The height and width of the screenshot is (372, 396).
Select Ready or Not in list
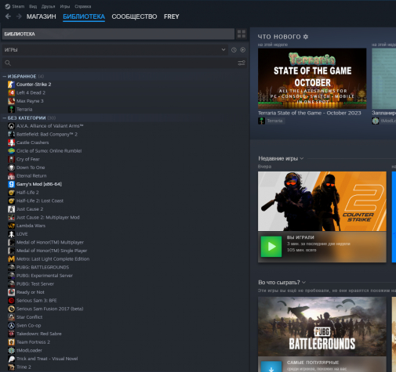tap(31, 292)
